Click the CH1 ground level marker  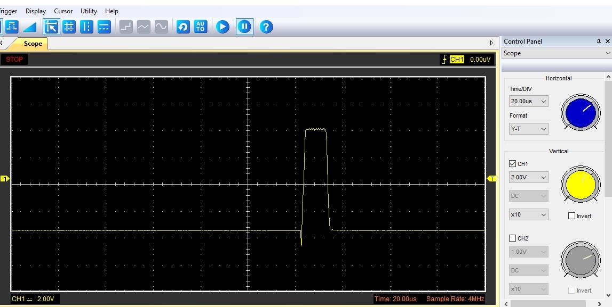[x=4, y=179]
